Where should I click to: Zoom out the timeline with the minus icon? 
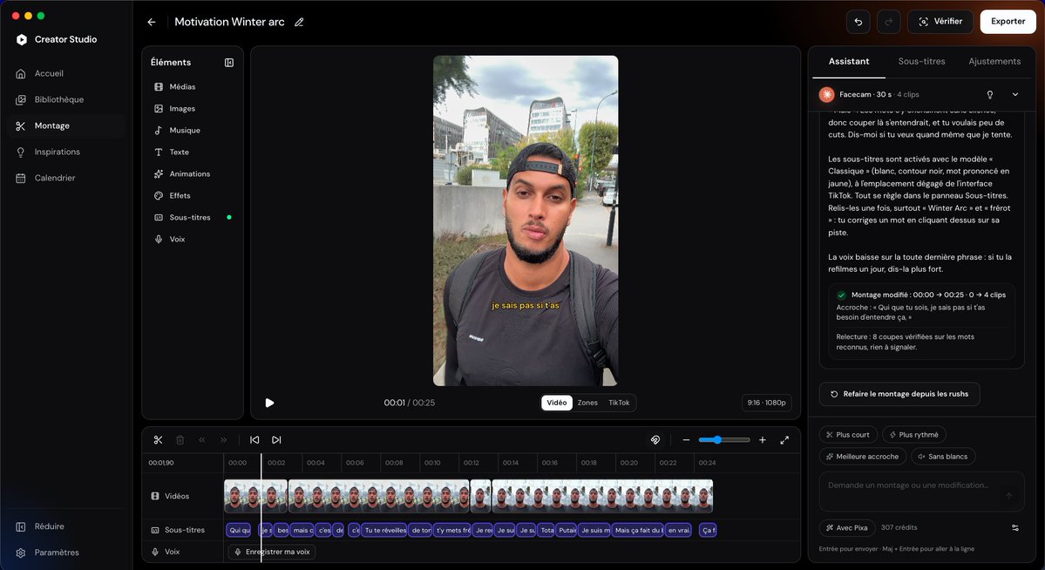coord(686,440)
